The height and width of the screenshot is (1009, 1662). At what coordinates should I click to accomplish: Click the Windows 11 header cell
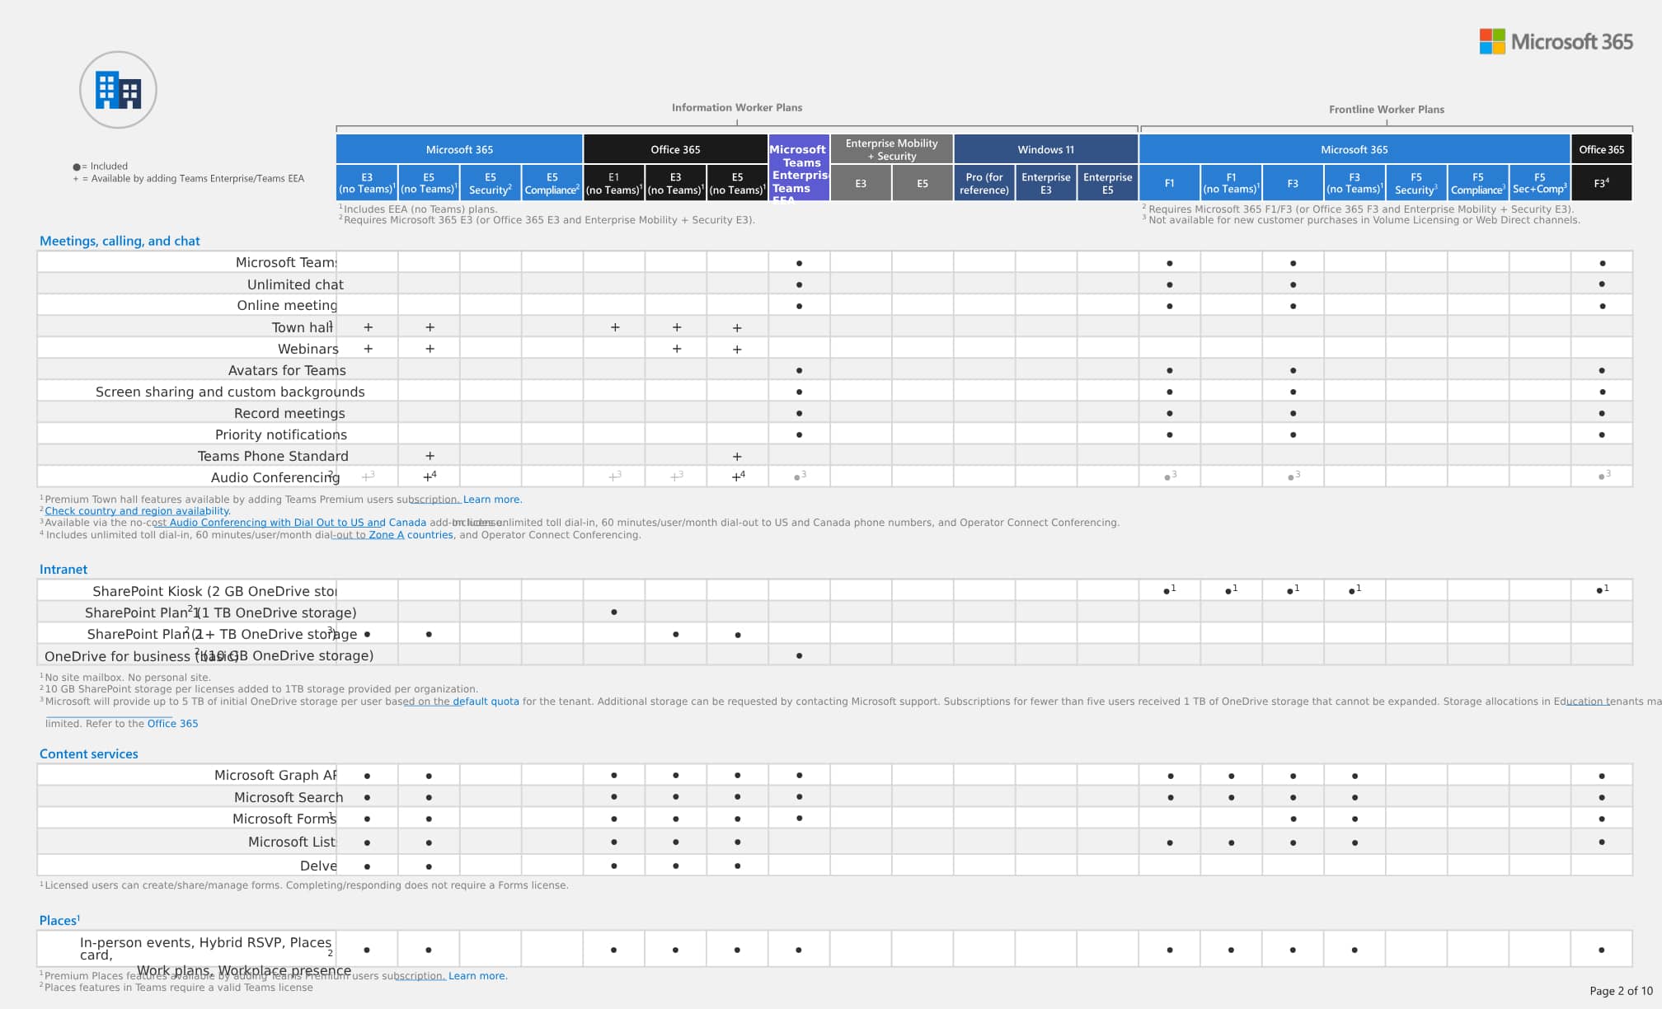(x=1045, y=149)
